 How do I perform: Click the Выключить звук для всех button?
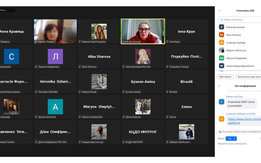248,77
